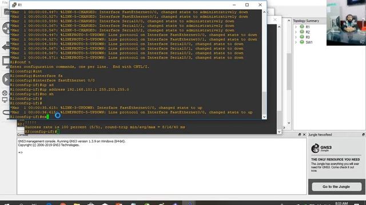The width and height of the screenshot is (366, 205).
Task: Click the taskbar clock showing 8:33 AM
Action: pyautogui.click(x=341, y=203)
